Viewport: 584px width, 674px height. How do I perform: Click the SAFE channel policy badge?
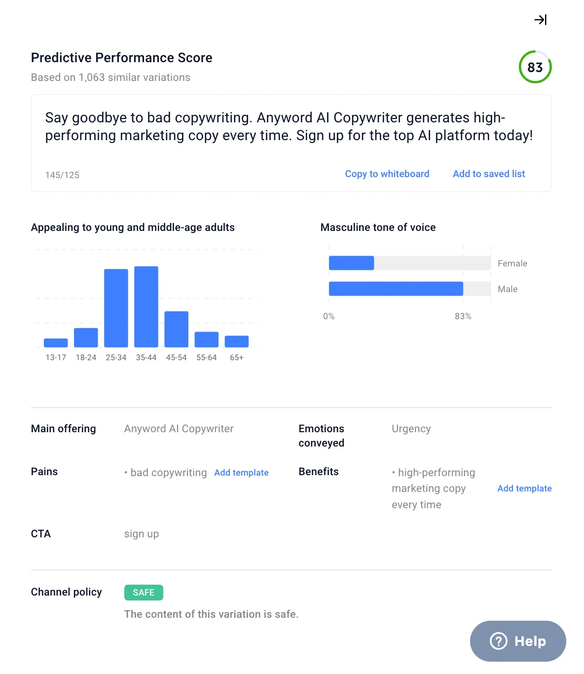(144, 593)
